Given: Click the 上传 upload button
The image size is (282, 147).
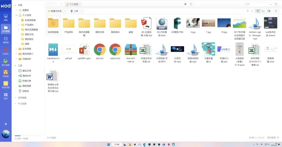Looking at the screenshot, I should [74, 11].
